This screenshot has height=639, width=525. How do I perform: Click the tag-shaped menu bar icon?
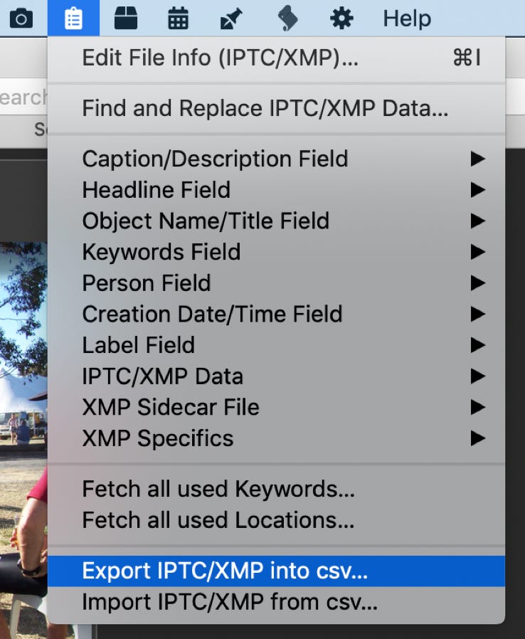pos(288,19)
